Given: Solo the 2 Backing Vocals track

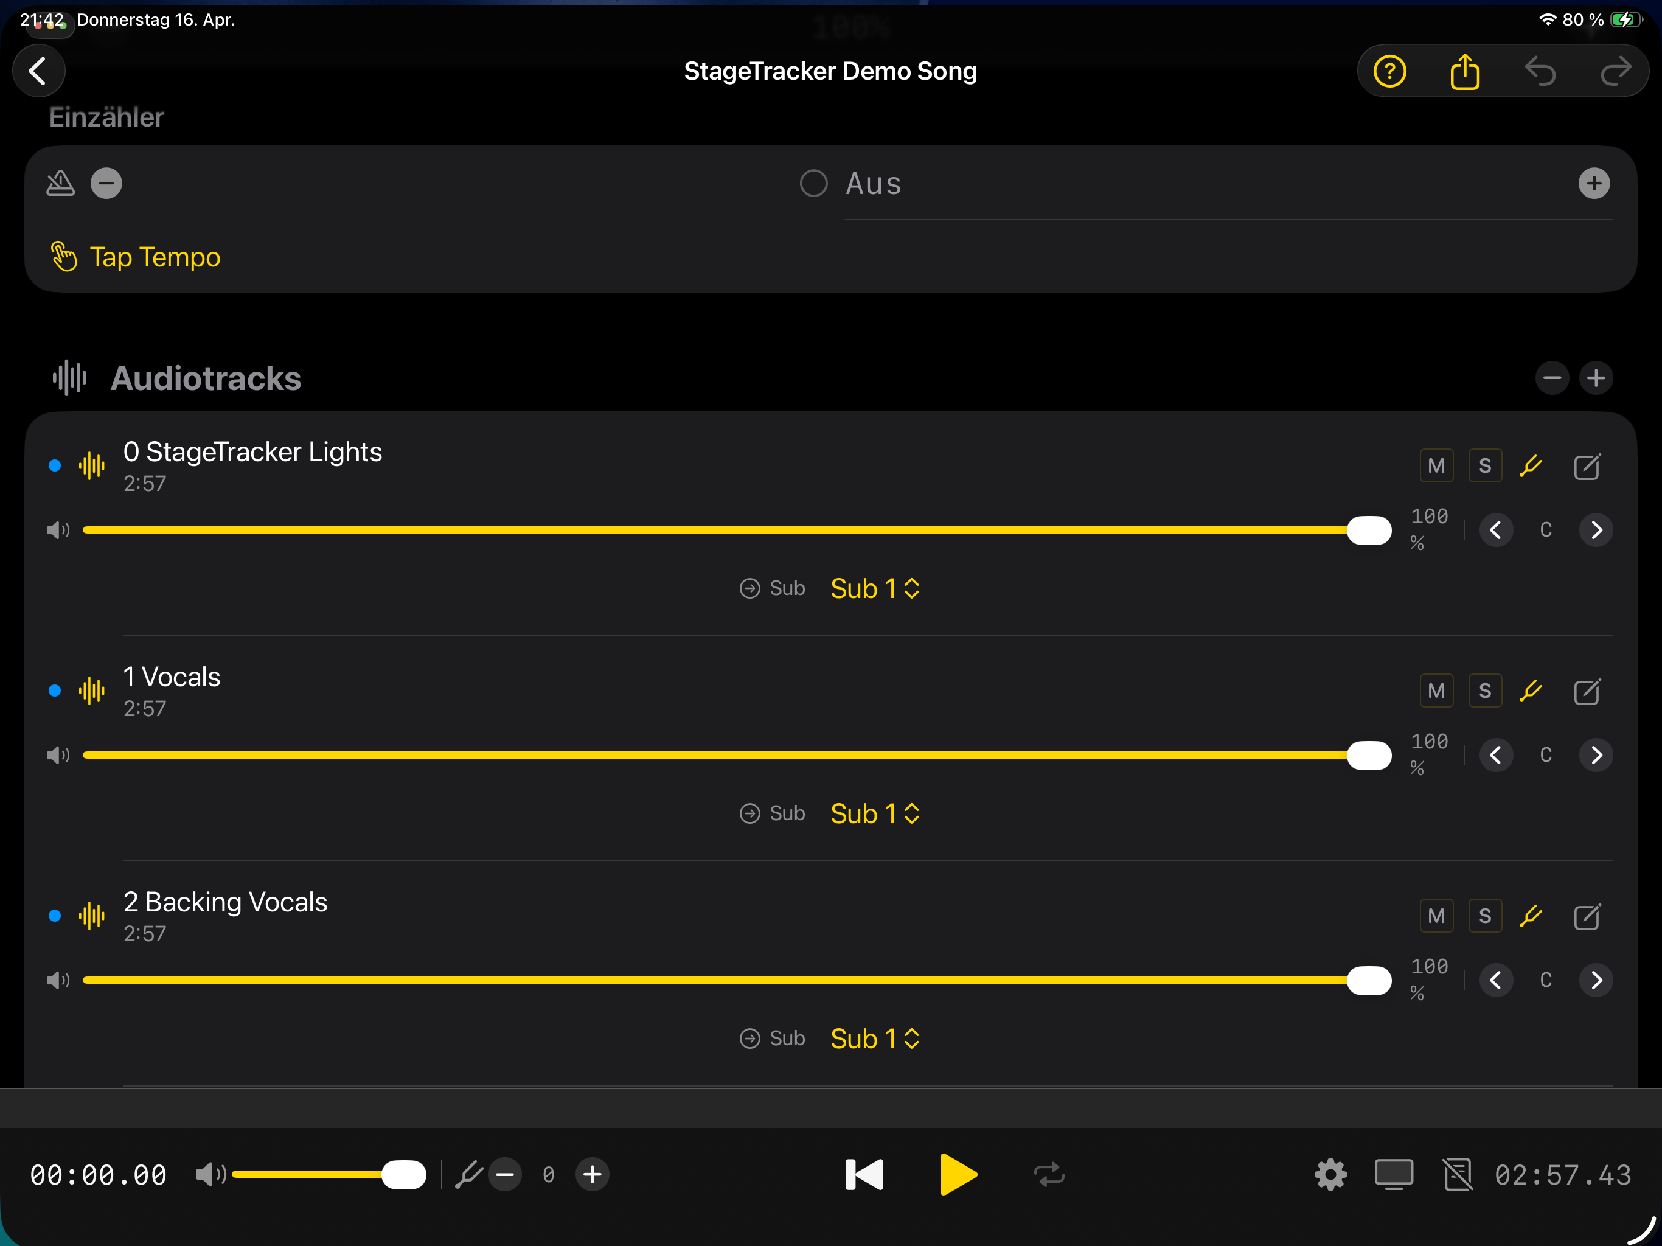Looking at the screenshot, I should click(x=1485, y=916).
